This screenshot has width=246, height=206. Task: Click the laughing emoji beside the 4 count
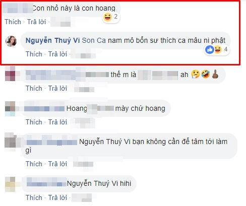218,49
